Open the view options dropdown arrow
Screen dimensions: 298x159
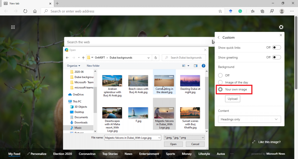pyautogui.click(x=188, y=66)
